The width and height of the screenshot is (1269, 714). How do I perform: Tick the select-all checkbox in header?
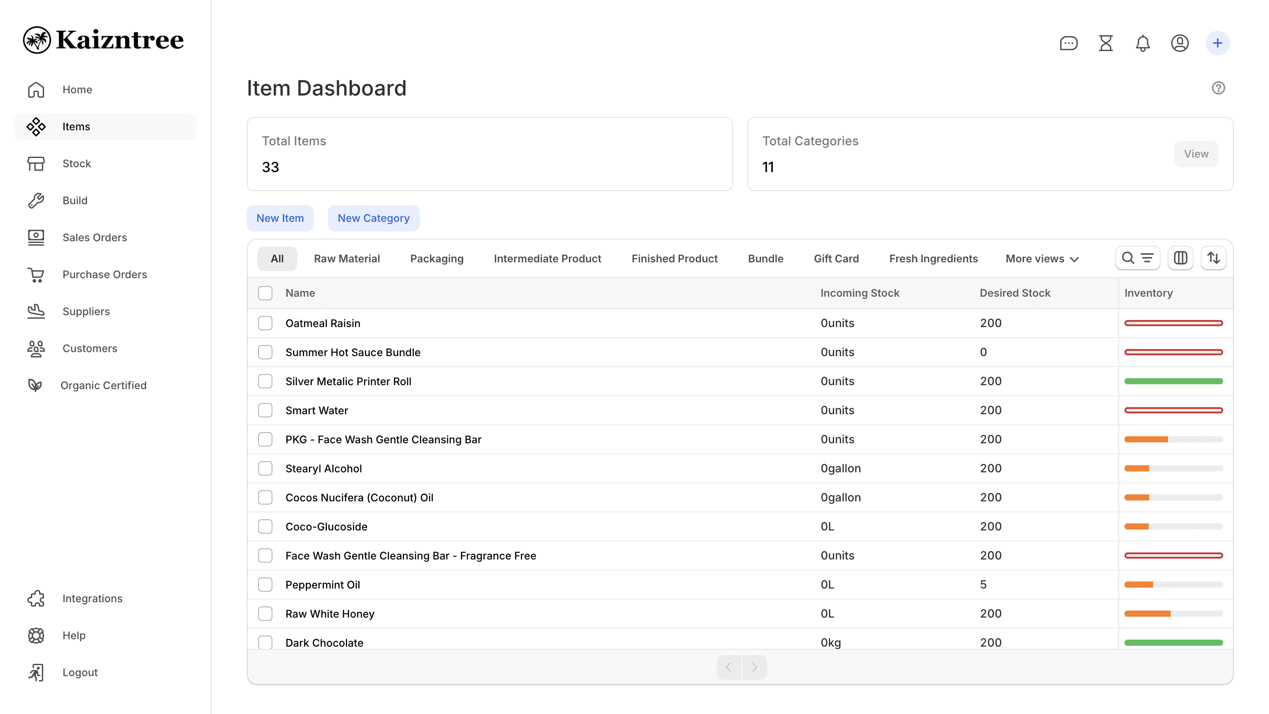pos(265,293)
